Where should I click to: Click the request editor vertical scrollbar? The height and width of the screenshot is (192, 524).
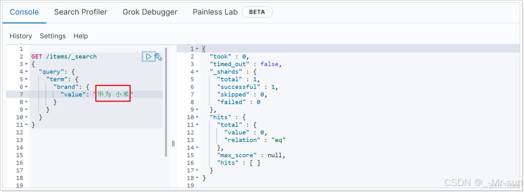[x=166, y=102]
